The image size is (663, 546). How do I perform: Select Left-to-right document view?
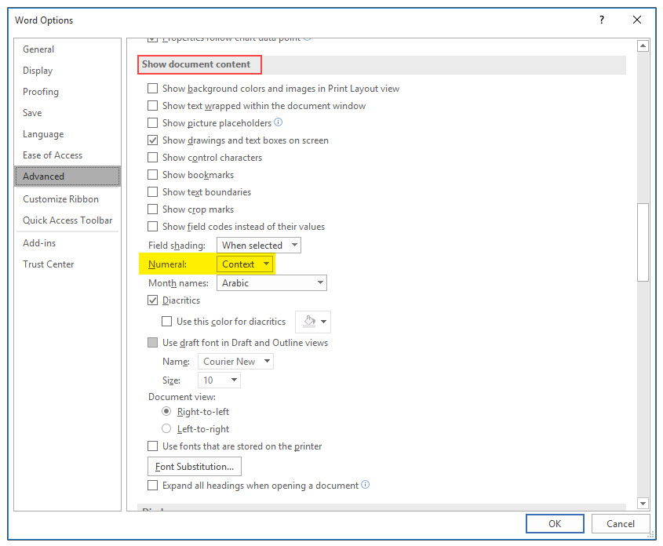click(166, 428)
